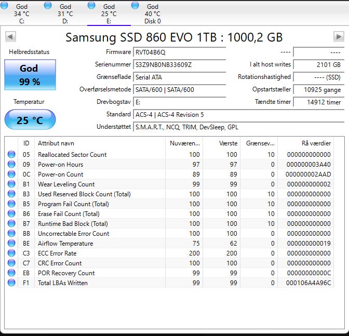Click the 'Attribut navn' column header
Viewport: 349px width, 336px height.
pos(57,143)
